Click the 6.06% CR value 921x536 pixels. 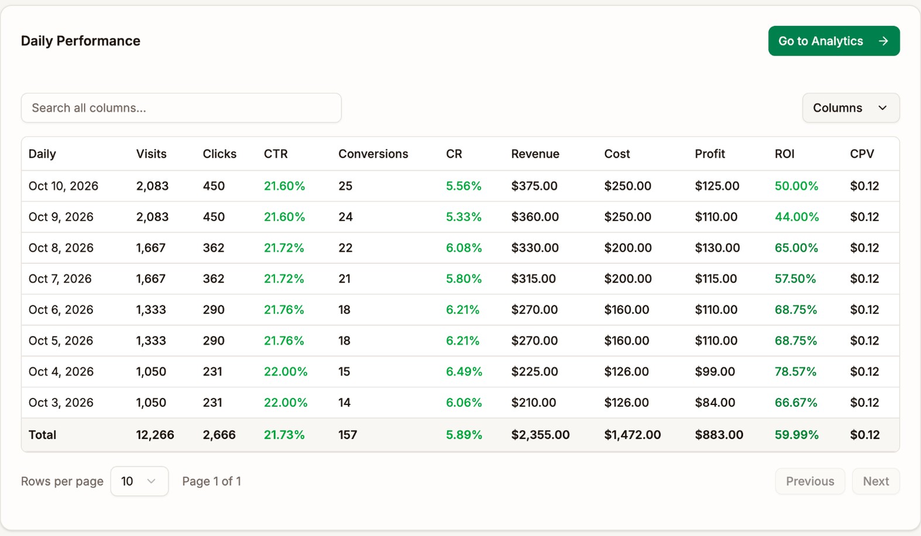(x=464, y=403)
